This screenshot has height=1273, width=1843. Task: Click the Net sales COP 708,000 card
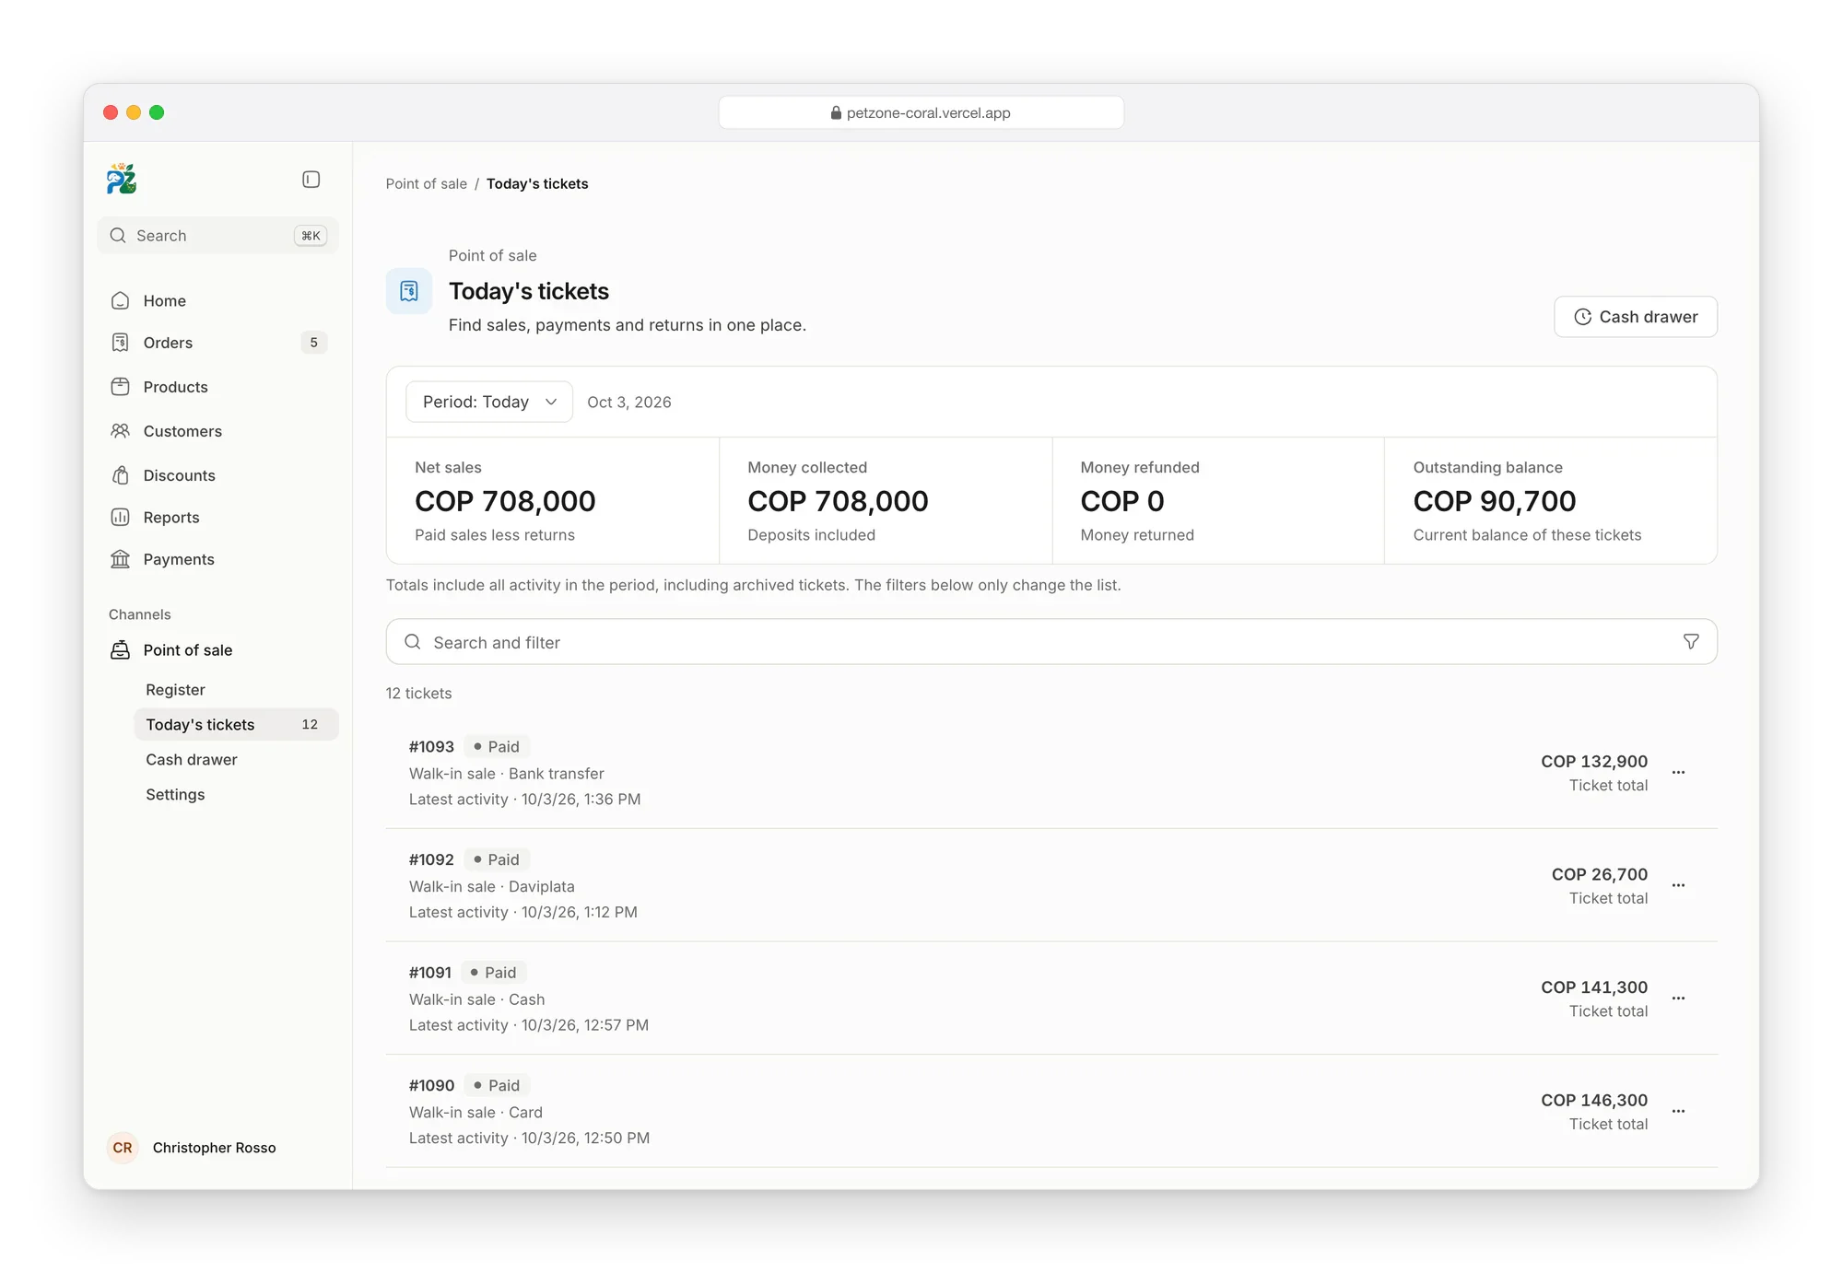(x=553, y=501)
